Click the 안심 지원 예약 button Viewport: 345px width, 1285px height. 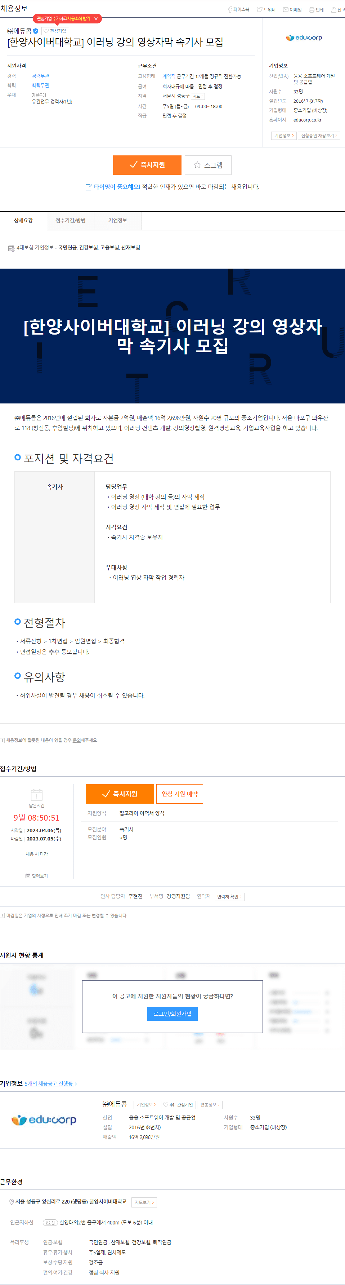[179, 794]
